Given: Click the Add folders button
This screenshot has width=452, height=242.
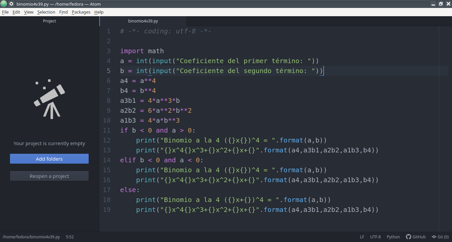Looking at the screenshot, I should coord(49,159).
